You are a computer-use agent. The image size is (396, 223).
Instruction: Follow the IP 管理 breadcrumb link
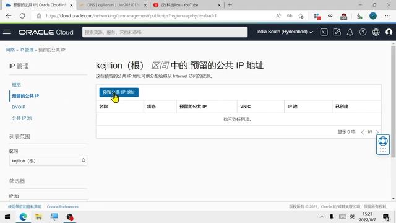[27, 50]
